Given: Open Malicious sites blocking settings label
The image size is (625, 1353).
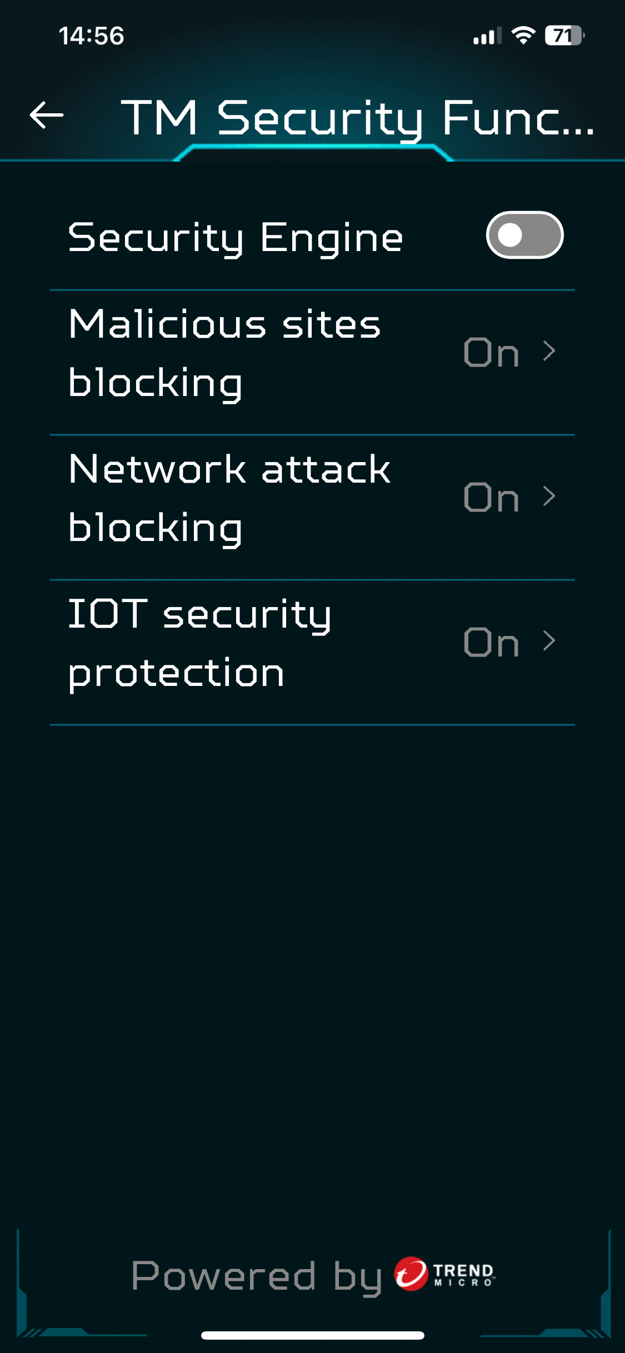Looking at the screenshot, I should click(224, 353).
